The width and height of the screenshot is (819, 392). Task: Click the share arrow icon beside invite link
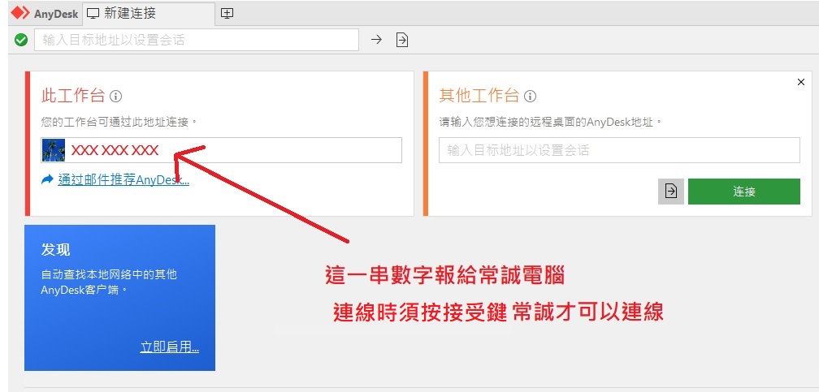point(48,179)
